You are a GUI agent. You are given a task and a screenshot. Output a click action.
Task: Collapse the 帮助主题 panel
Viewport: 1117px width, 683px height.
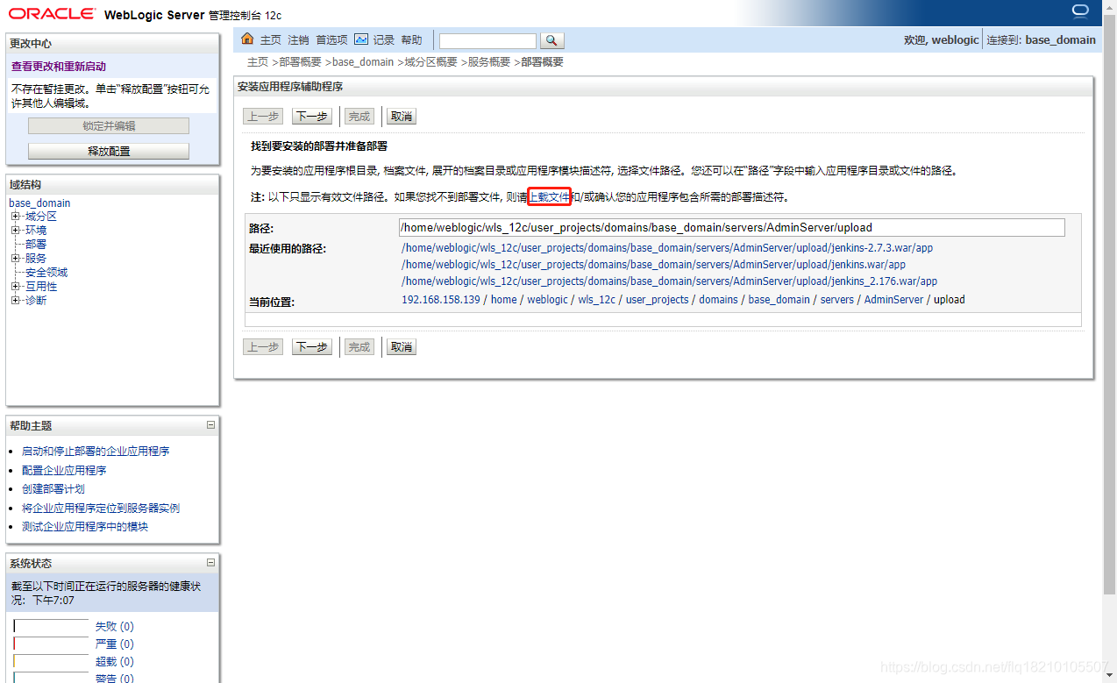click(209, 425)
